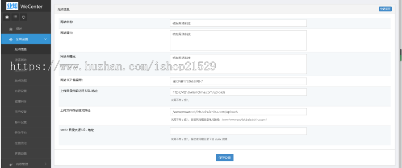Open the 概述 overview sidebar item
The image size is (402, 168).
coord(25,29)
